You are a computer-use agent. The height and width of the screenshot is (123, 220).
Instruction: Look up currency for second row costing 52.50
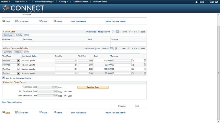(133, 65)
